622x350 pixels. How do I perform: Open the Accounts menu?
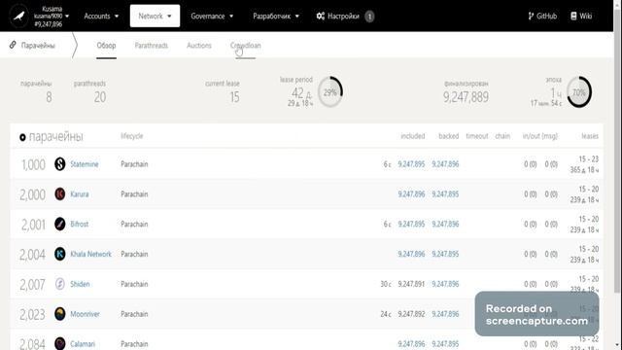(x=101, y=17)
